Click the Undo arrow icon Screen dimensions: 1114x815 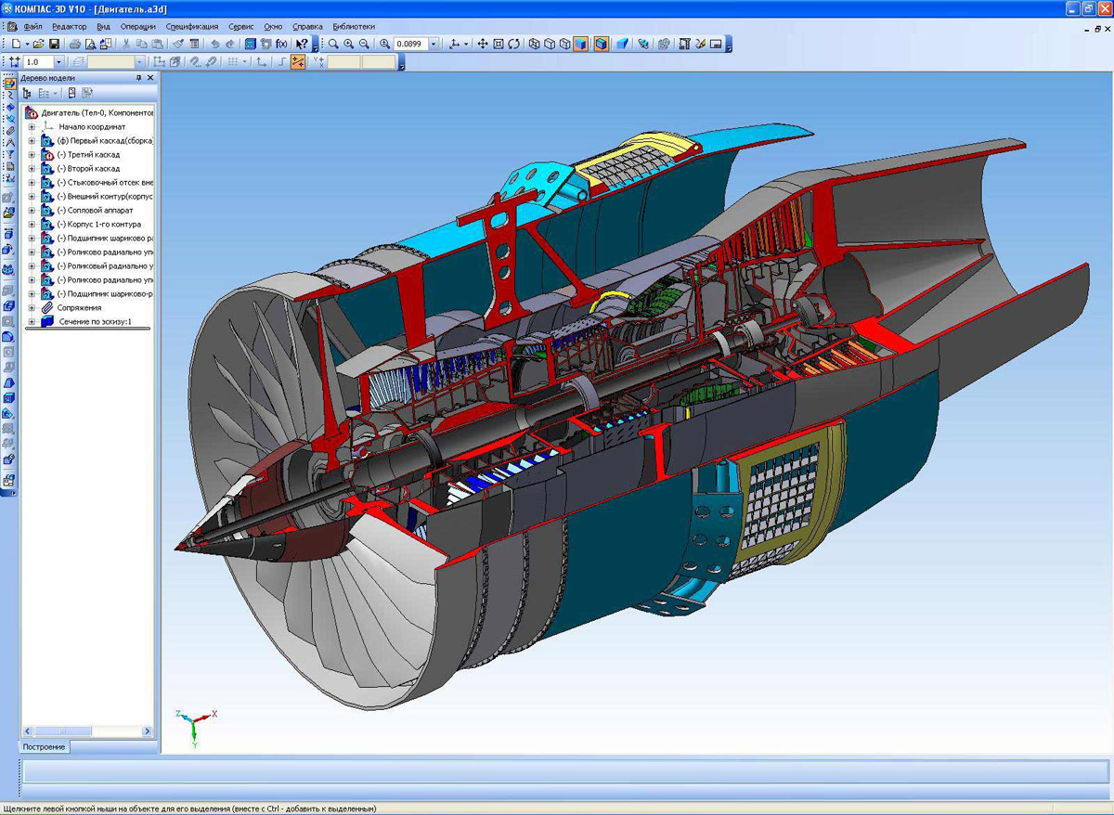214,44
